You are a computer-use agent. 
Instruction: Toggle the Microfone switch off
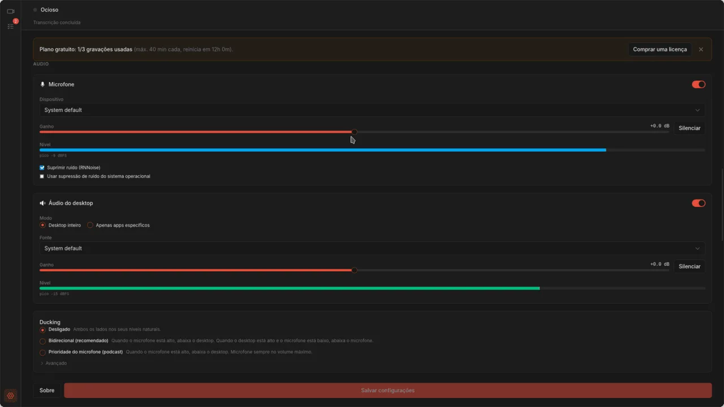click(699, 84)
